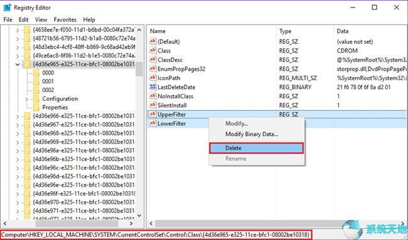The height and width of the screenshot is (240, 408).
Task: Open the Favorites menu
Action: (65, 20)
